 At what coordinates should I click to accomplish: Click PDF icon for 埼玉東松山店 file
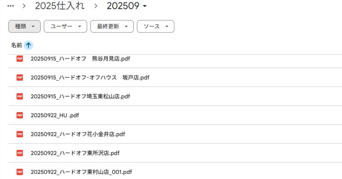pyautogui.click(x=20, y=96)
